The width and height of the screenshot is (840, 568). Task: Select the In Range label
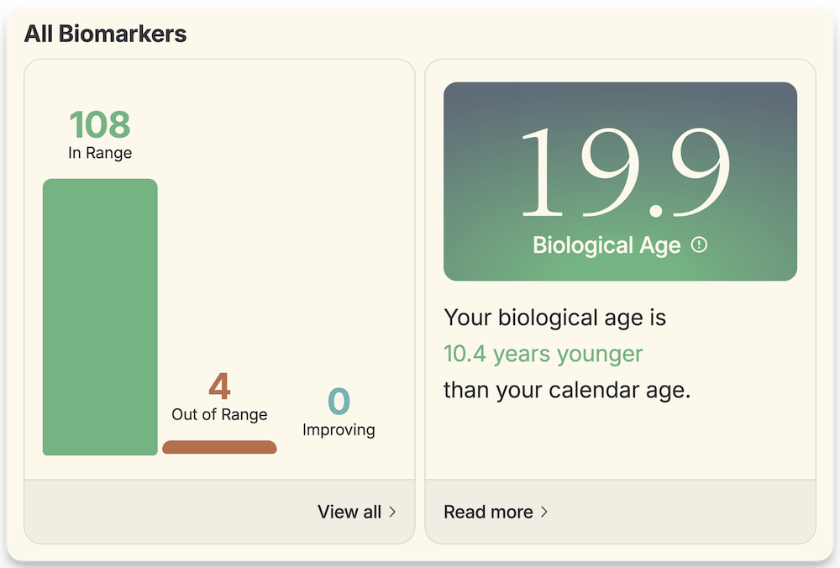click(99, 153)
